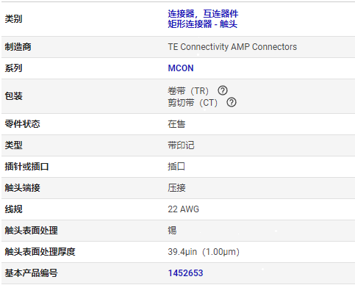This screenshot has width=355, height=285.
Task: Click the 22 AWG wire gauge value
Action: click(183, 209)
